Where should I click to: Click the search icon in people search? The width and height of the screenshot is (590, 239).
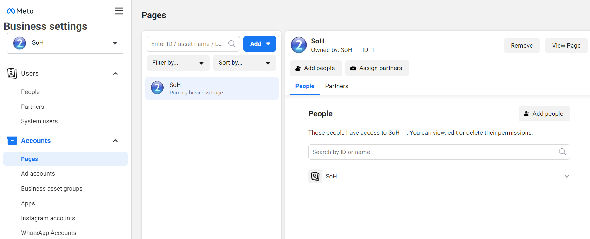tap(563, 152)
